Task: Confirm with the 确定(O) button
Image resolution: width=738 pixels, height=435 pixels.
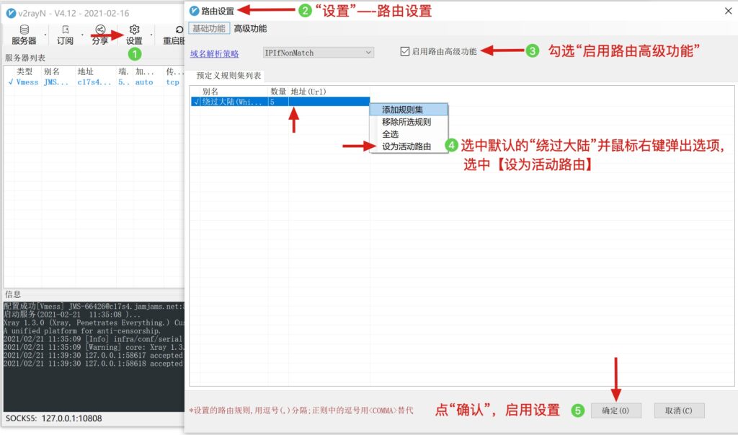Action: [x=615, y=410]
